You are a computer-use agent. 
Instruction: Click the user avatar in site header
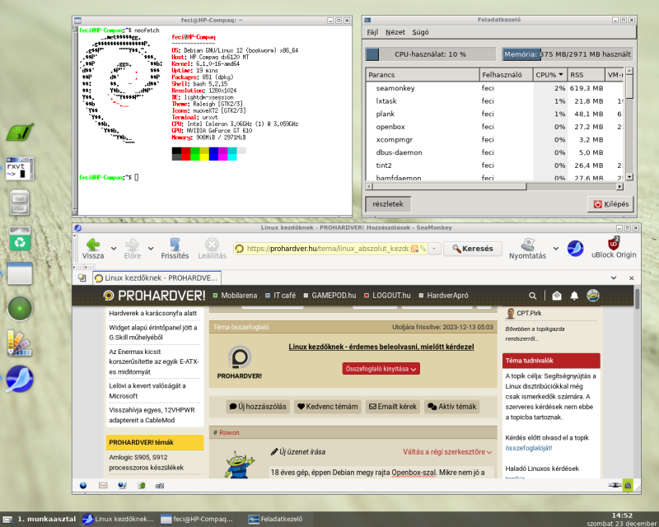pos(593,296)
